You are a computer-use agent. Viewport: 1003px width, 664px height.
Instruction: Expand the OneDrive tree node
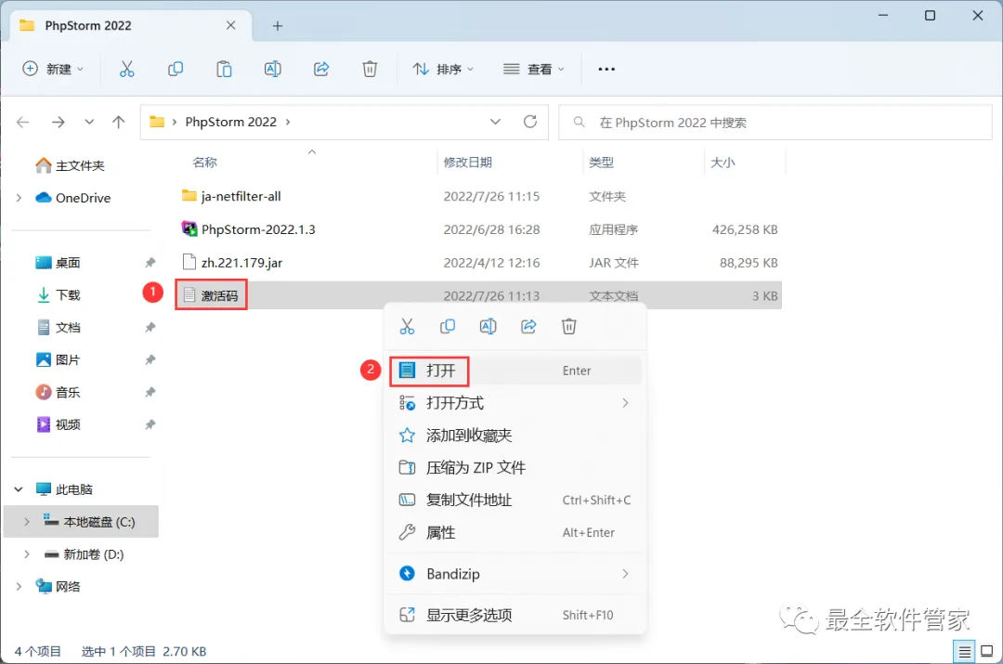pos(20,199)
